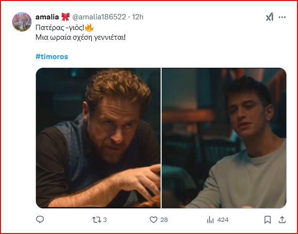The image size is (298, 234).
Task: Open amalia's profile picture avatar
Action: coord(22,22)
